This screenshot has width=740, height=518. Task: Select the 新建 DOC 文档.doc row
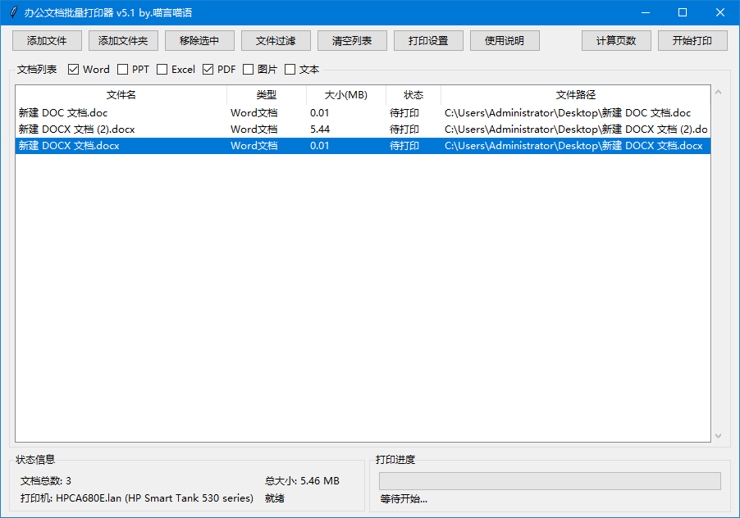[x=363, y=112]
